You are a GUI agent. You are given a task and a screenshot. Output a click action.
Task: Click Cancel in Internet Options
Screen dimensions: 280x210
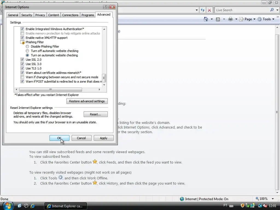(x=81, y=138)
